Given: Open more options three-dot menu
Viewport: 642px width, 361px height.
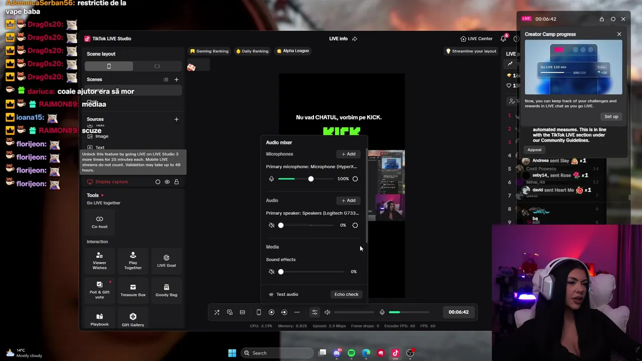Looking at the screenshot, I should click(x=297, y=312).
